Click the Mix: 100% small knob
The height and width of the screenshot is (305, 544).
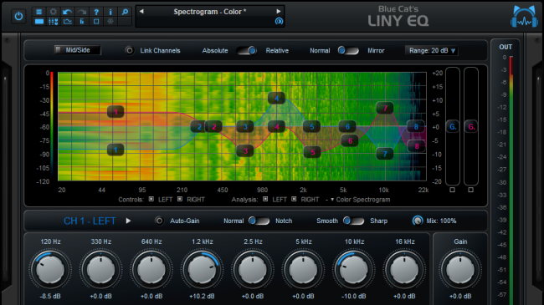(x=418, y=221)
